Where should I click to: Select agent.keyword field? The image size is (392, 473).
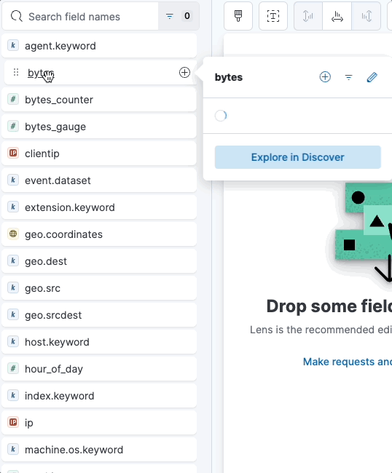(x=99, y=46)
